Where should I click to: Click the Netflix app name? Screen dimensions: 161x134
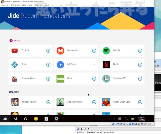[x=116, y=64]
